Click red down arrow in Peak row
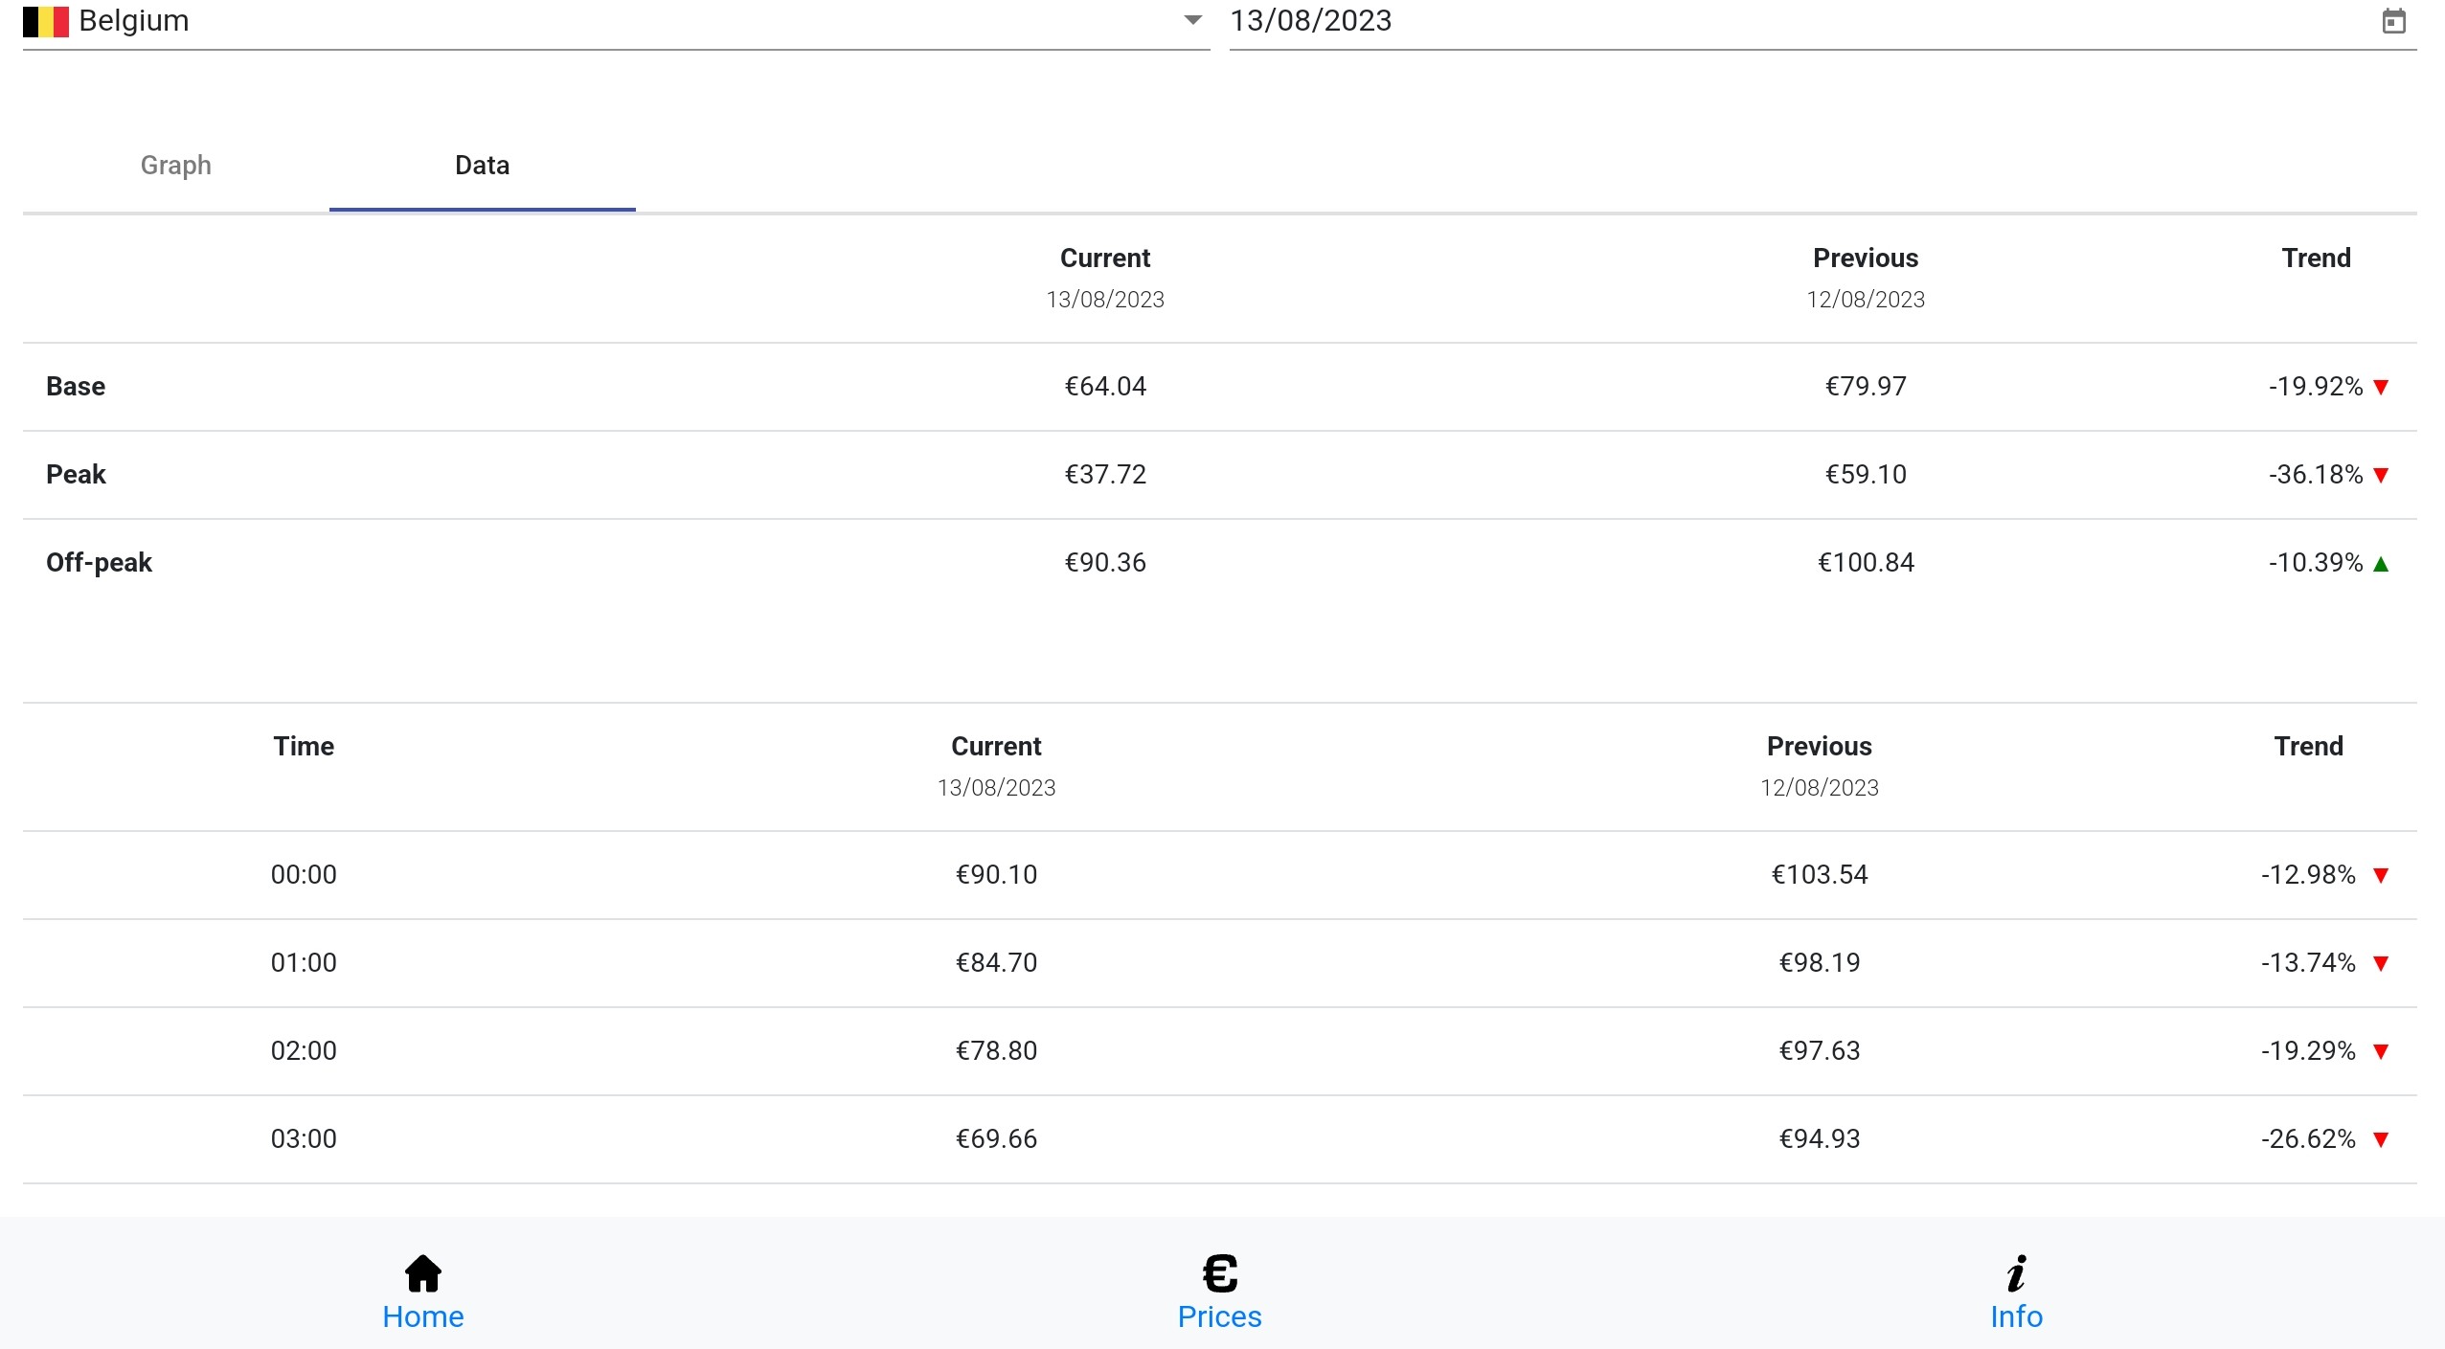This screenshot has width=2445, height=1349. pyautogui.click(x=2382, y=475)
